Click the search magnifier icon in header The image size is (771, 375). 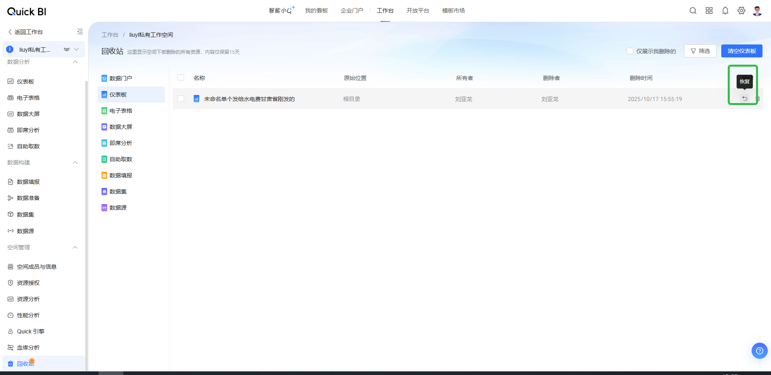(x=693, y=11)
